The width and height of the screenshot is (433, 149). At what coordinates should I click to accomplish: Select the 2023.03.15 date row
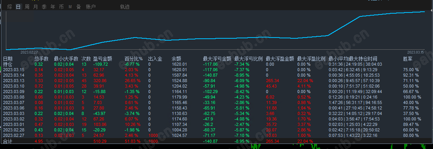pyautogui.click(x=14, y=70)
